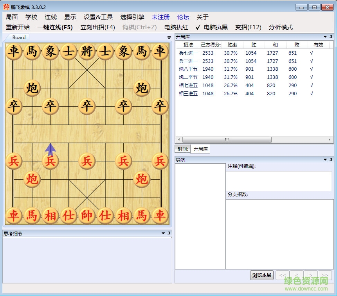Viewport: 337px width, 296px height.
Task: Click inside the 注释(可编辑) comment field
Action: (x=279, y=180)
